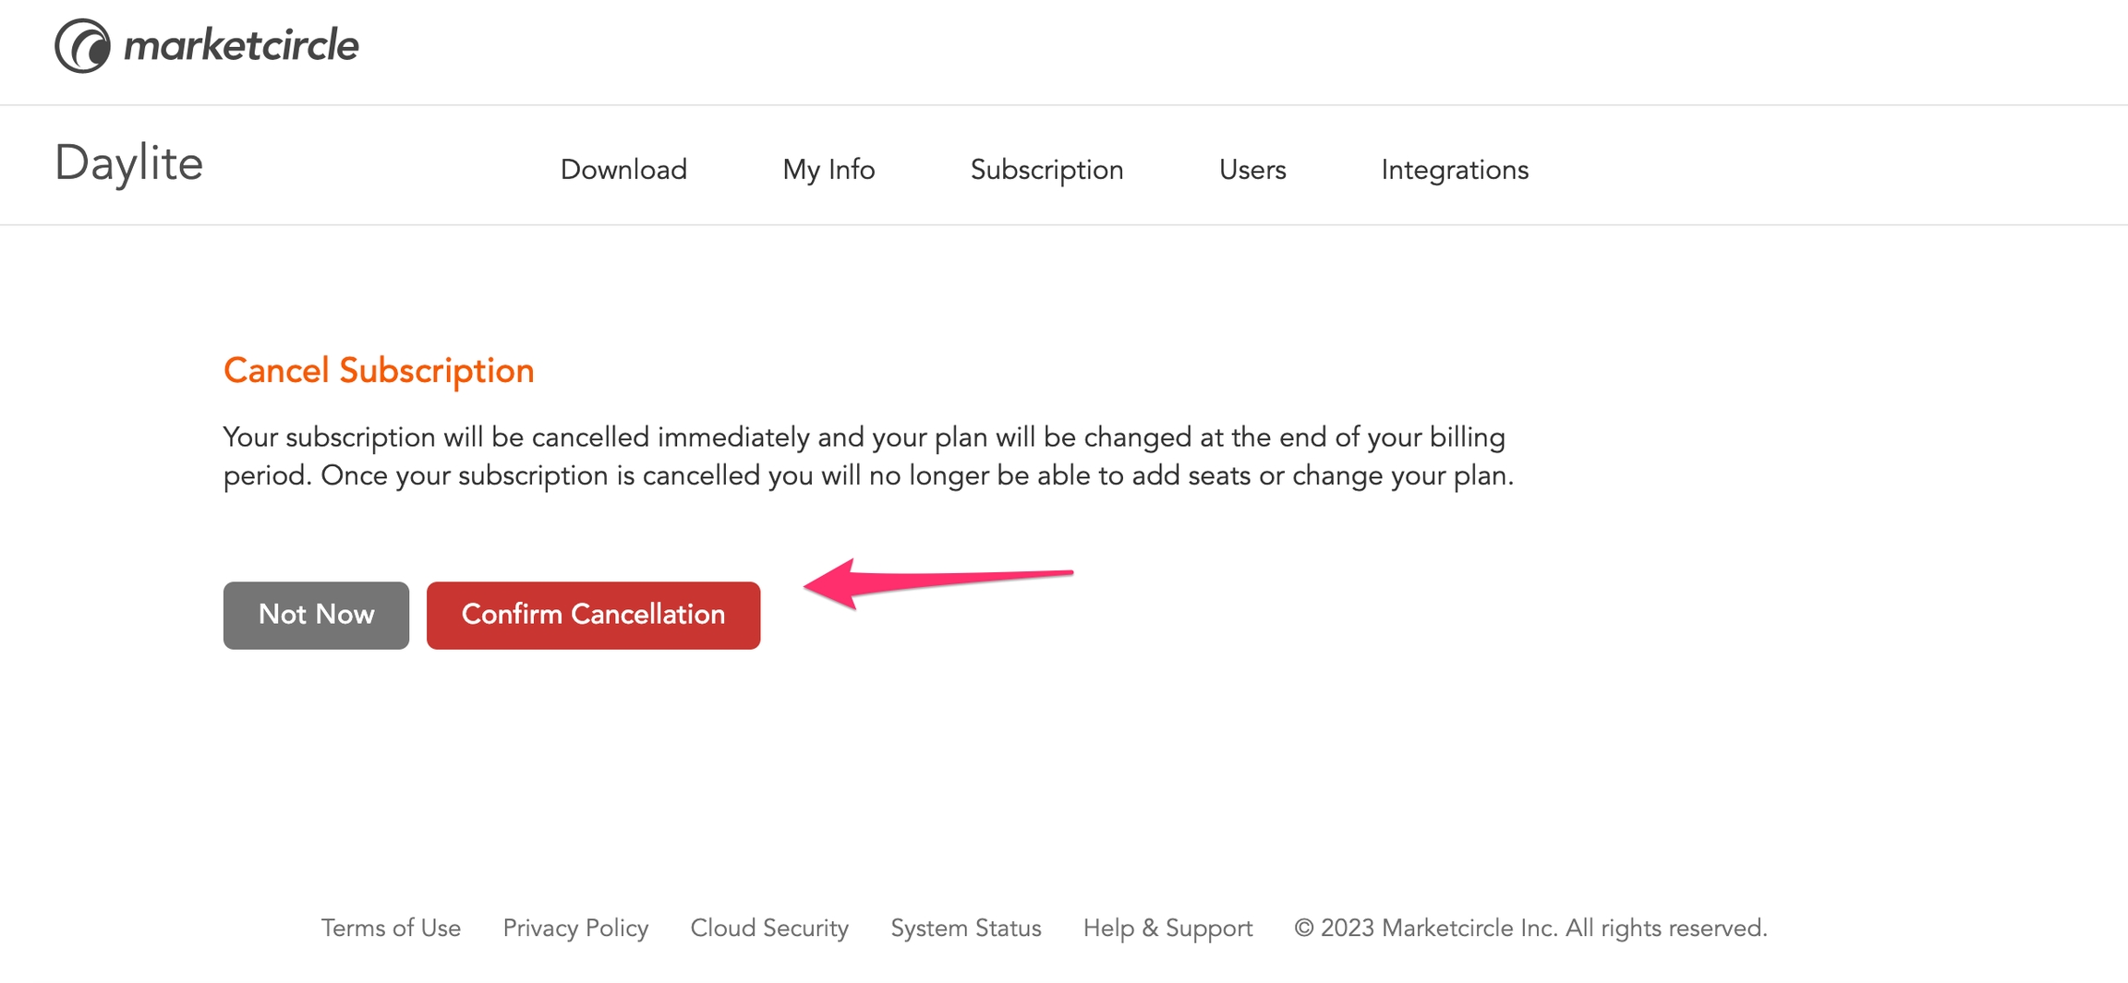Click the 2023 Marketcircle Inc. copyright notice
The image size is (2128, 983).
pos(1530,928)
